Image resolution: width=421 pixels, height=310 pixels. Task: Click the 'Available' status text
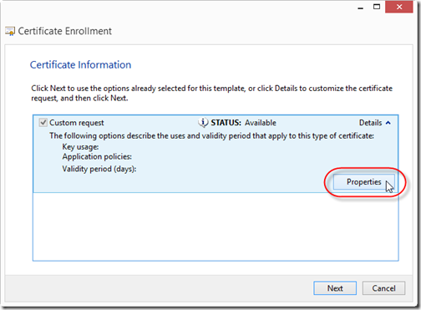click(x=261, y=123)
